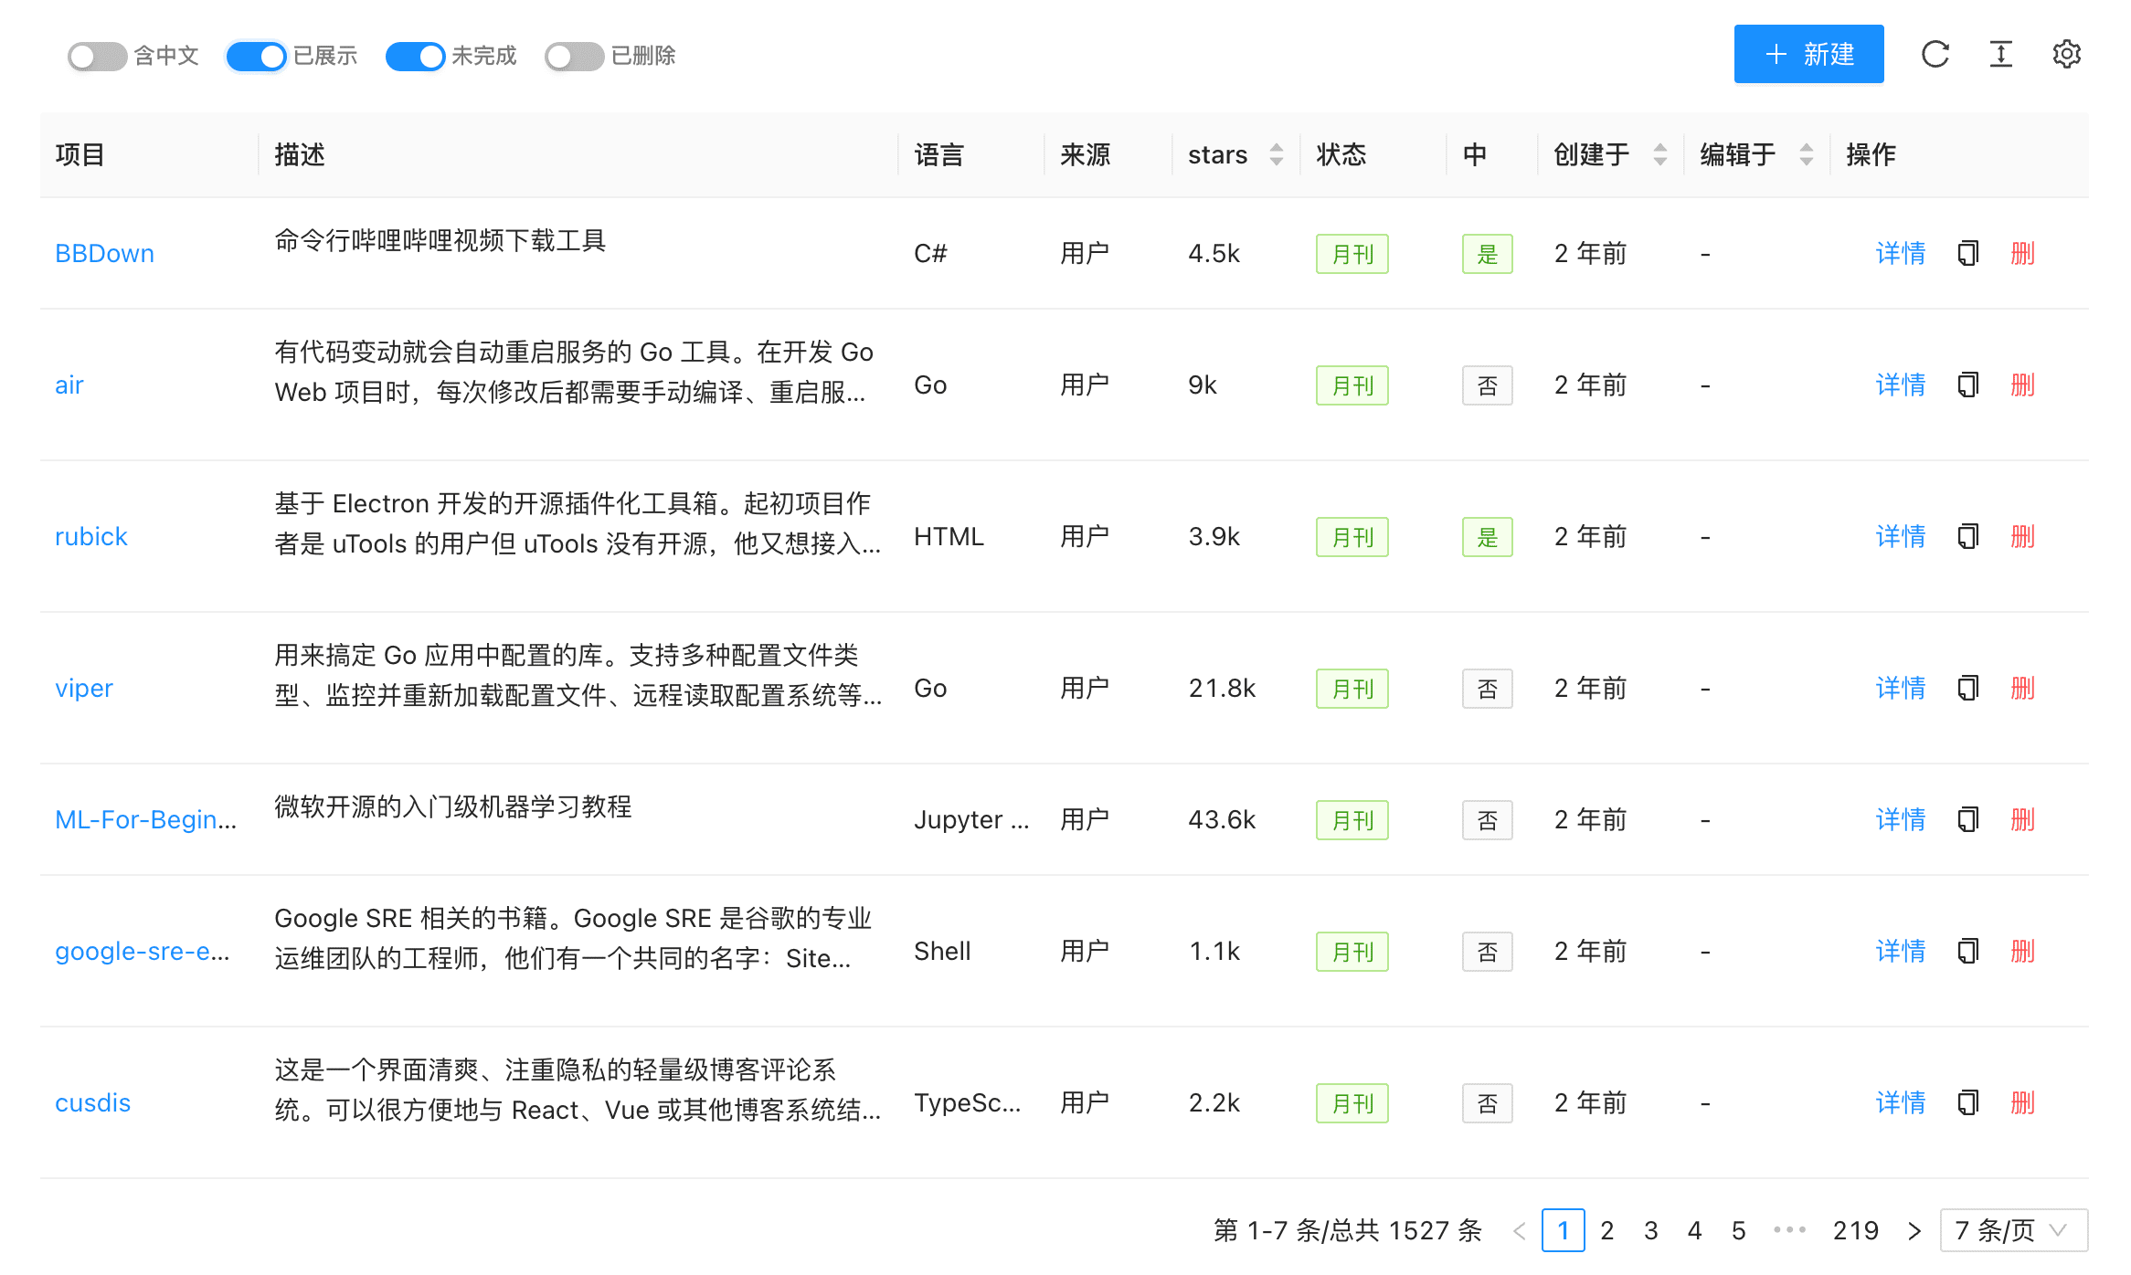This screenshot has height=1275, width=2131.
Task: Open the row density (height) setting icon
Action: pyautogui.click(x=2000, y=55)
